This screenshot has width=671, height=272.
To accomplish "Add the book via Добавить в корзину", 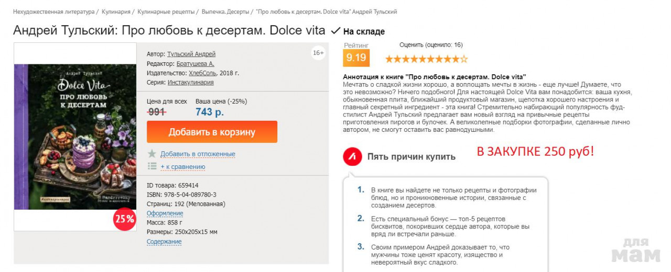I will pyautogui.click(x=212, y=132).
